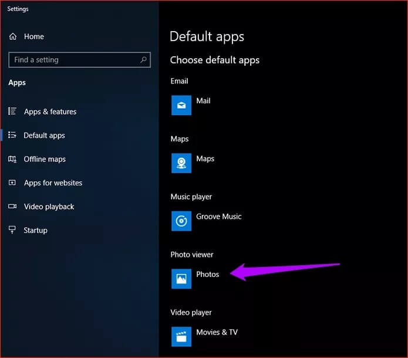Click the Photos app tile icon
The image size is (408, 358).
pyautogui.click(x=181, y=279)
